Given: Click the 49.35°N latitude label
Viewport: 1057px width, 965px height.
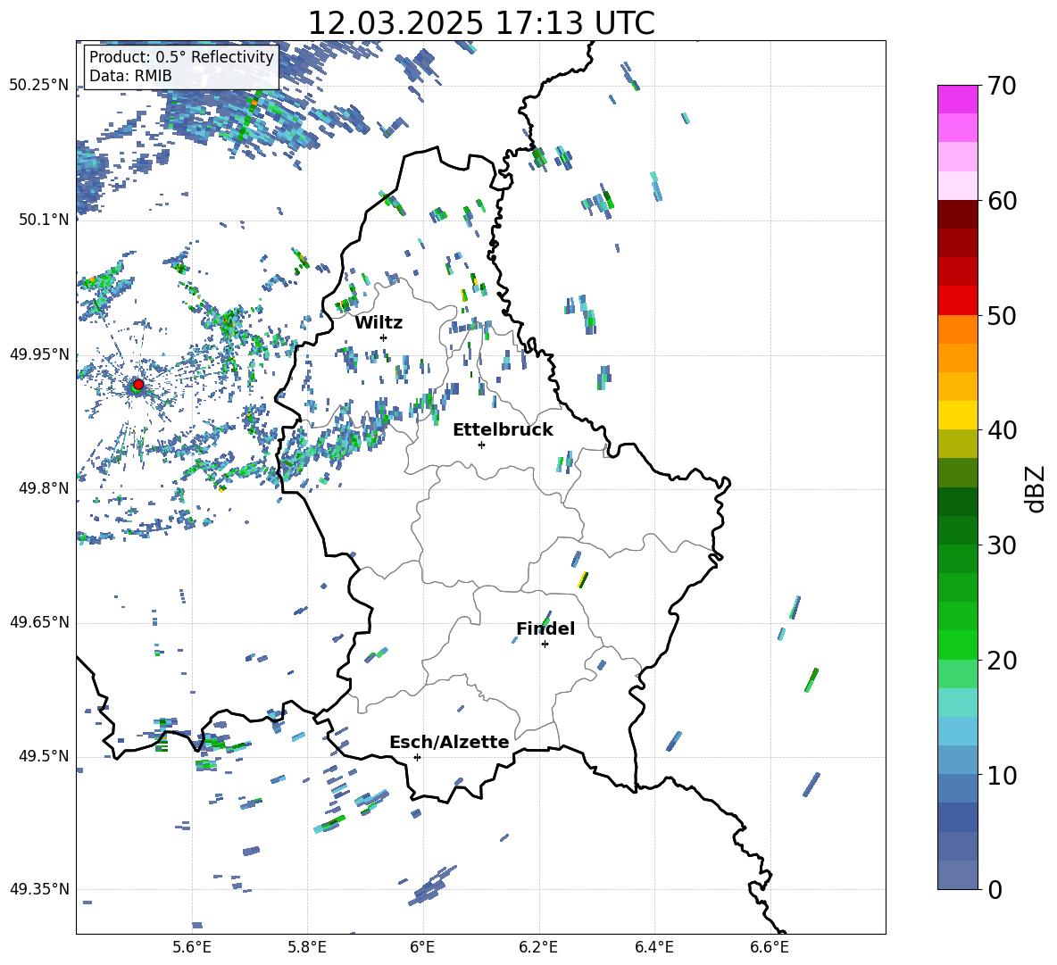Looking at the screenshot, I should [x=39, y=889].
